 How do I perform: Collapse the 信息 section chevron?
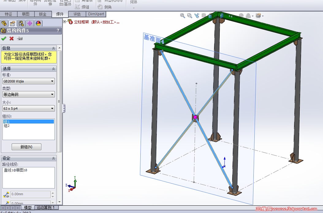click(x=54, y=48)
